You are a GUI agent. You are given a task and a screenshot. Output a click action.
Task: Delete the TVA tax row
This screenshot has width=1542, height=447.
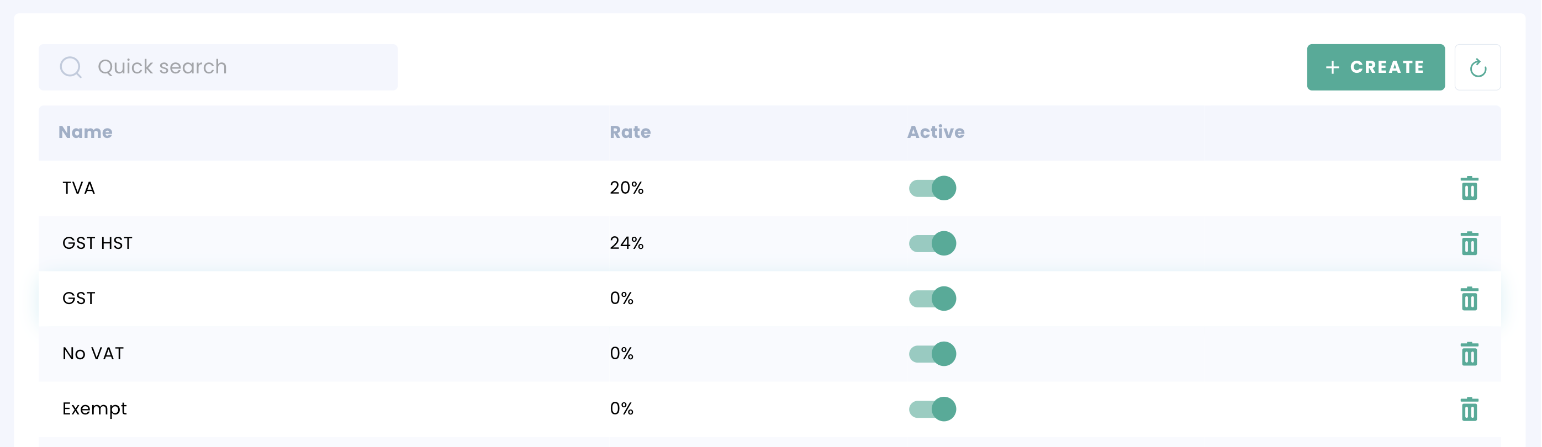click(1469, 189)
